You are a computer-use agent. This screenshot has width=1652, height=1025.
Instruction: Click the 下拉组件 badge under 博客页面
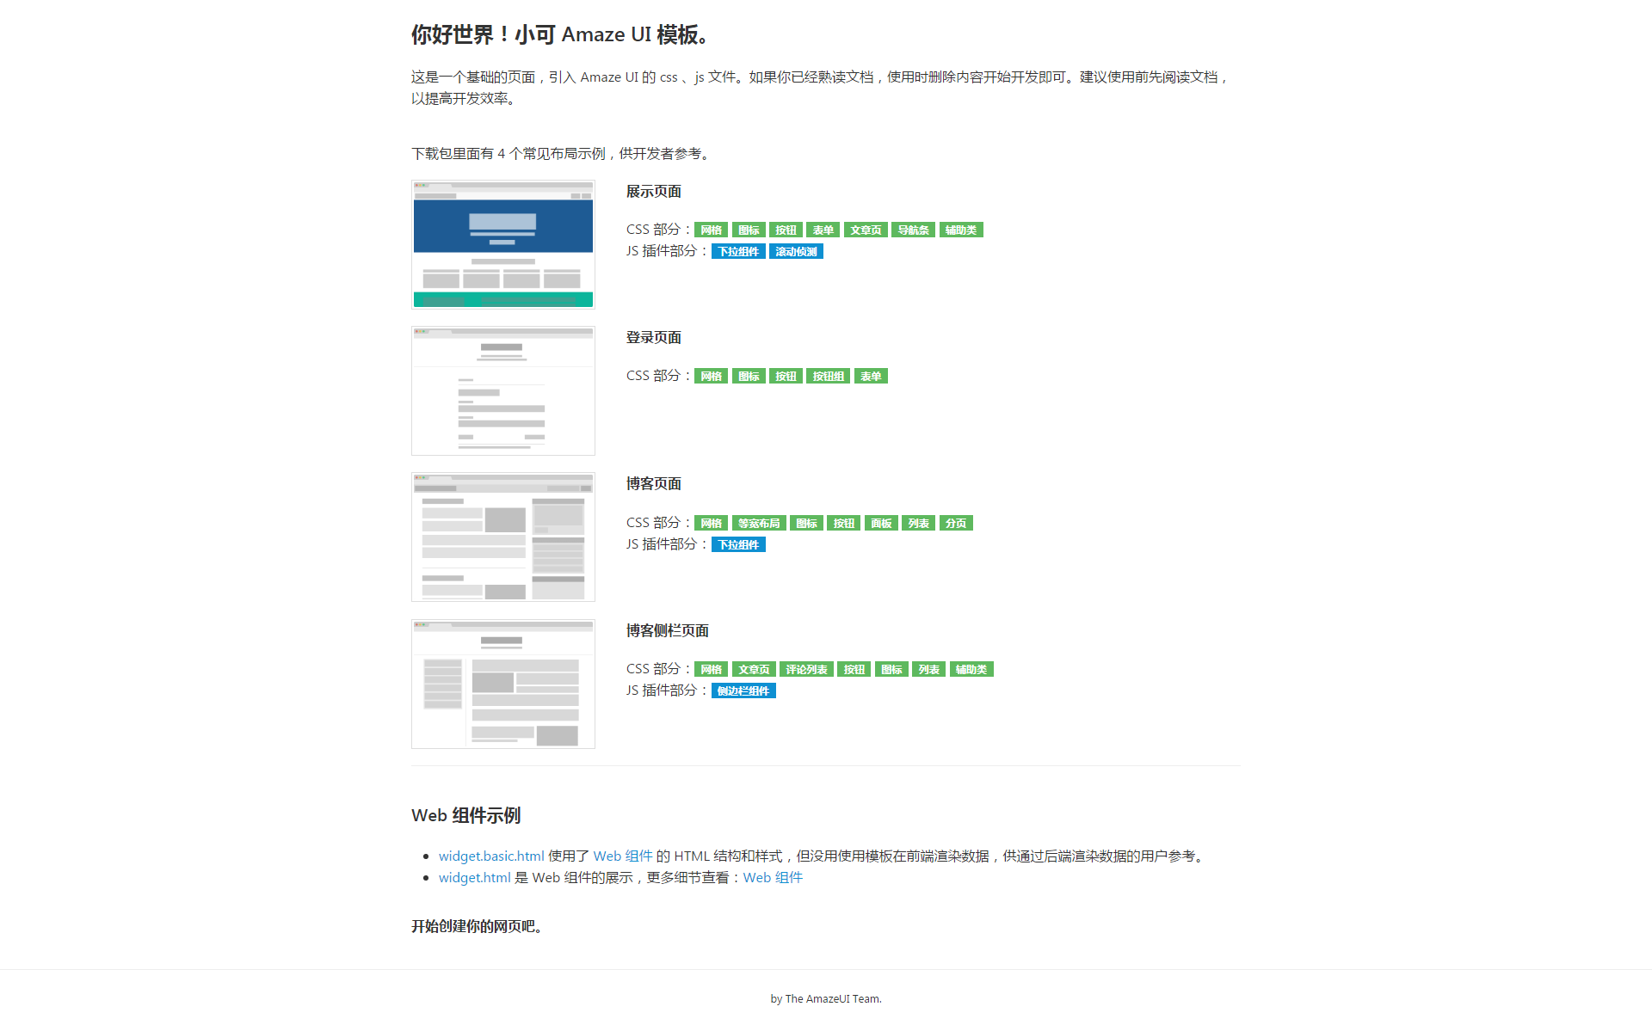click(x=738, y=544)
